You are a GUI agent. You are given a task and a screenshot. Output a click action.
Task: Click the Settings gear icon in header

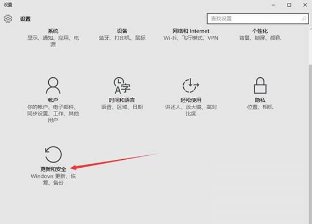8,19
